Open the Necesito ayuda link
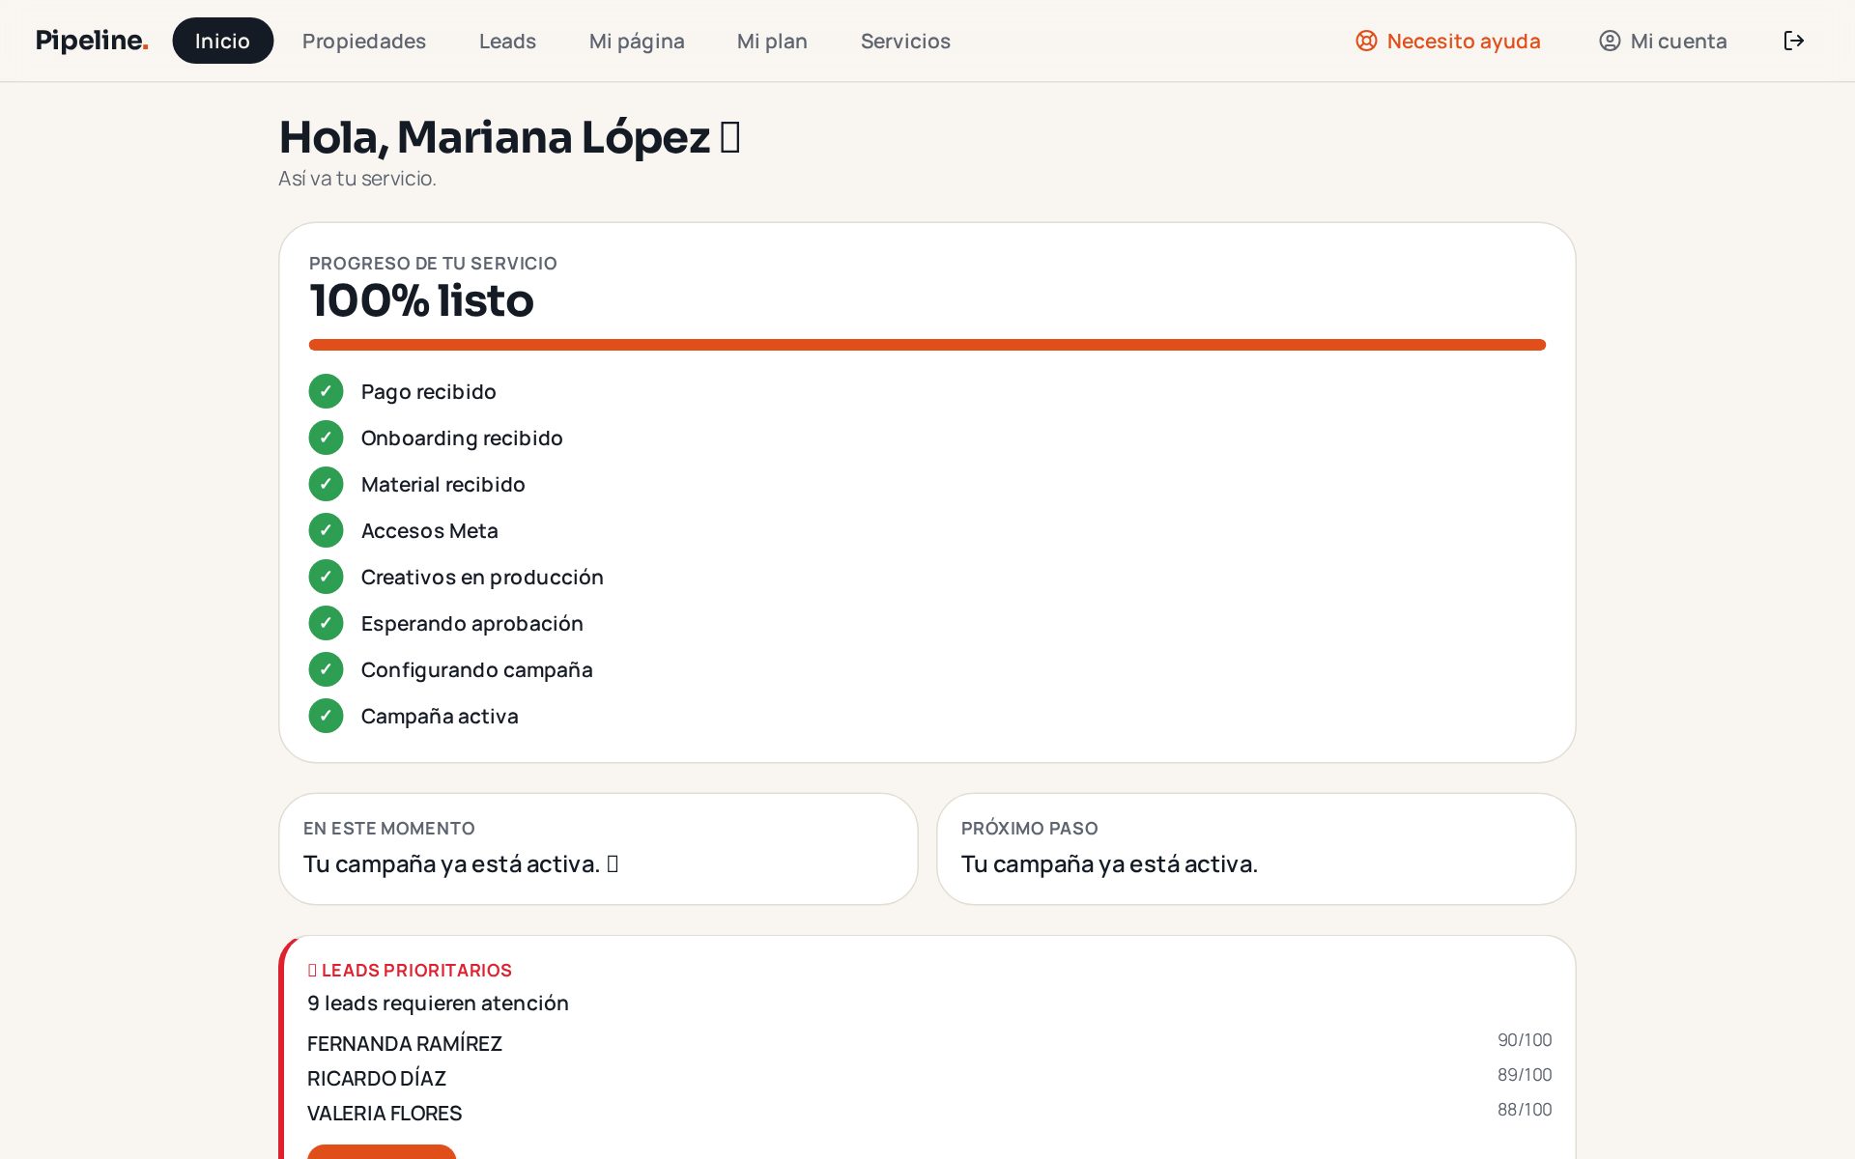1855x1159 pixels. coord(1448,41)
